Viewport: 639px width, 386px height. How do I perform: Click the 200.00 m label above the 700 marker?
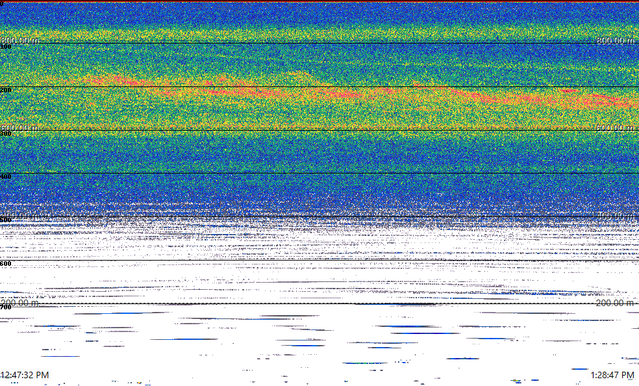19,303
